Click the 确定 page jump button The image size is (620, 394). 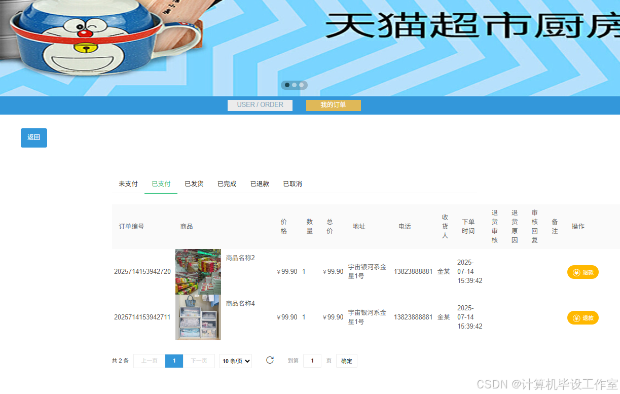[347, 361]
